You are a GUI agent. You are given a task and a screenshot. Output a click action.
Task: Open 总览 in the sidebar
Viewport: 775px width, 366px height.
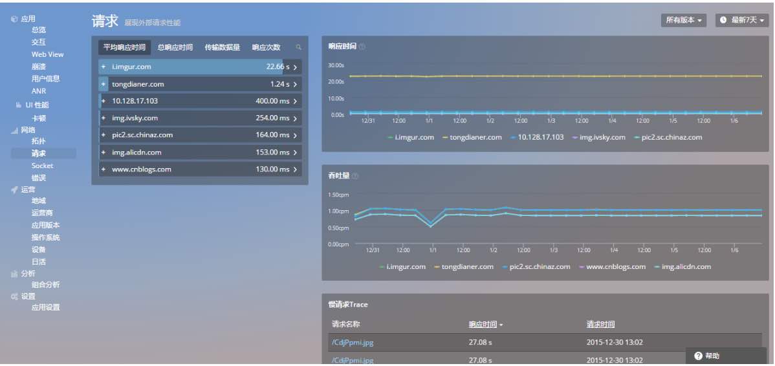(x=39, y=30)
